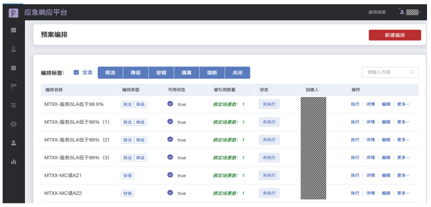The height and width of the screenshot is (207, 431).
Task: Click 容错 tag in MTXX-MC读AZ1 row
Action: [x=128, y=176]
